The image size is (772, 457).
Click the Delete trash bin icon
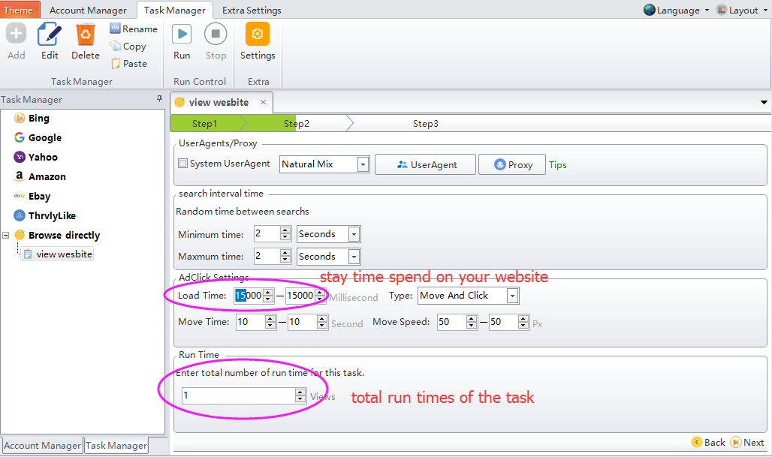(86, 35)
